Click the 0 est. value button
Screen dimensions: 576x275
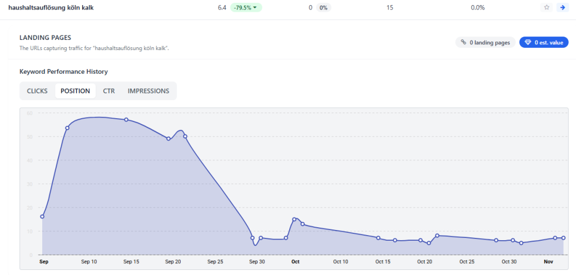coord(543,42)
